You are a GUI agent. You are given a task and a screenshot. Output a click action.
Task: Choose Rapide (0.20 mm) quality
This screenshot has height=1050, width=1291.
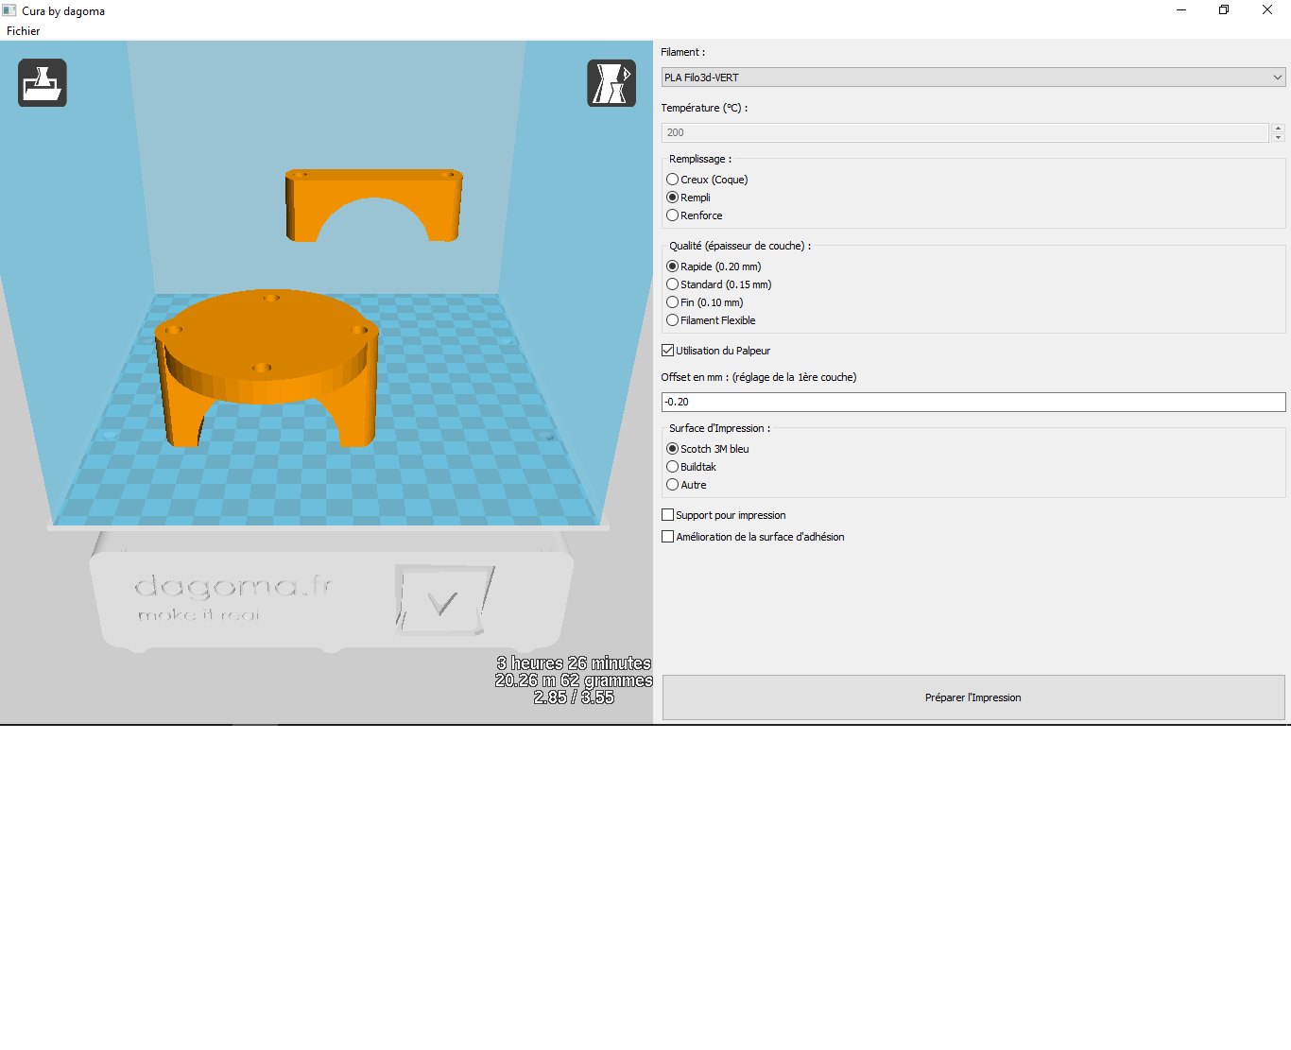714,267
